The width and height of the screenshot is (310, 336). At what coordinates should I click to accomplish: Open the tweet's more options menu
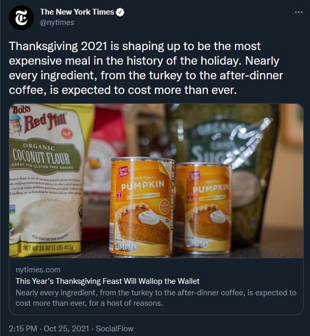[x=298, y=12]
